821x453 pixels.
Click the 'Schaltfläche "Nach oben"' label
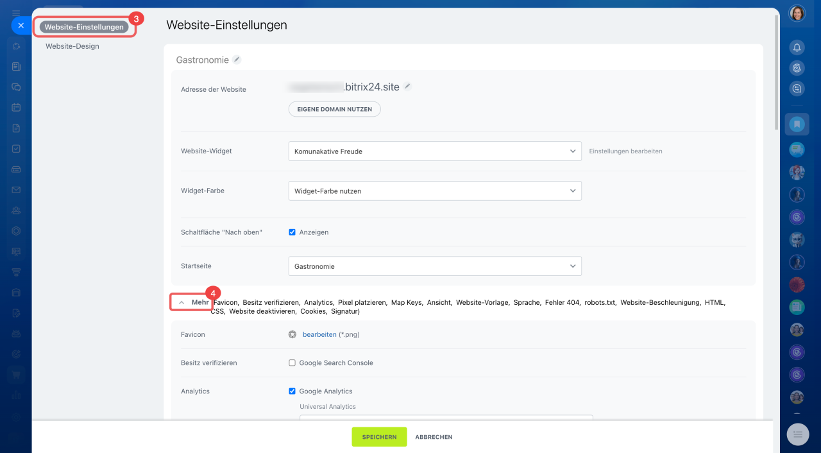(x=222, y=232)
